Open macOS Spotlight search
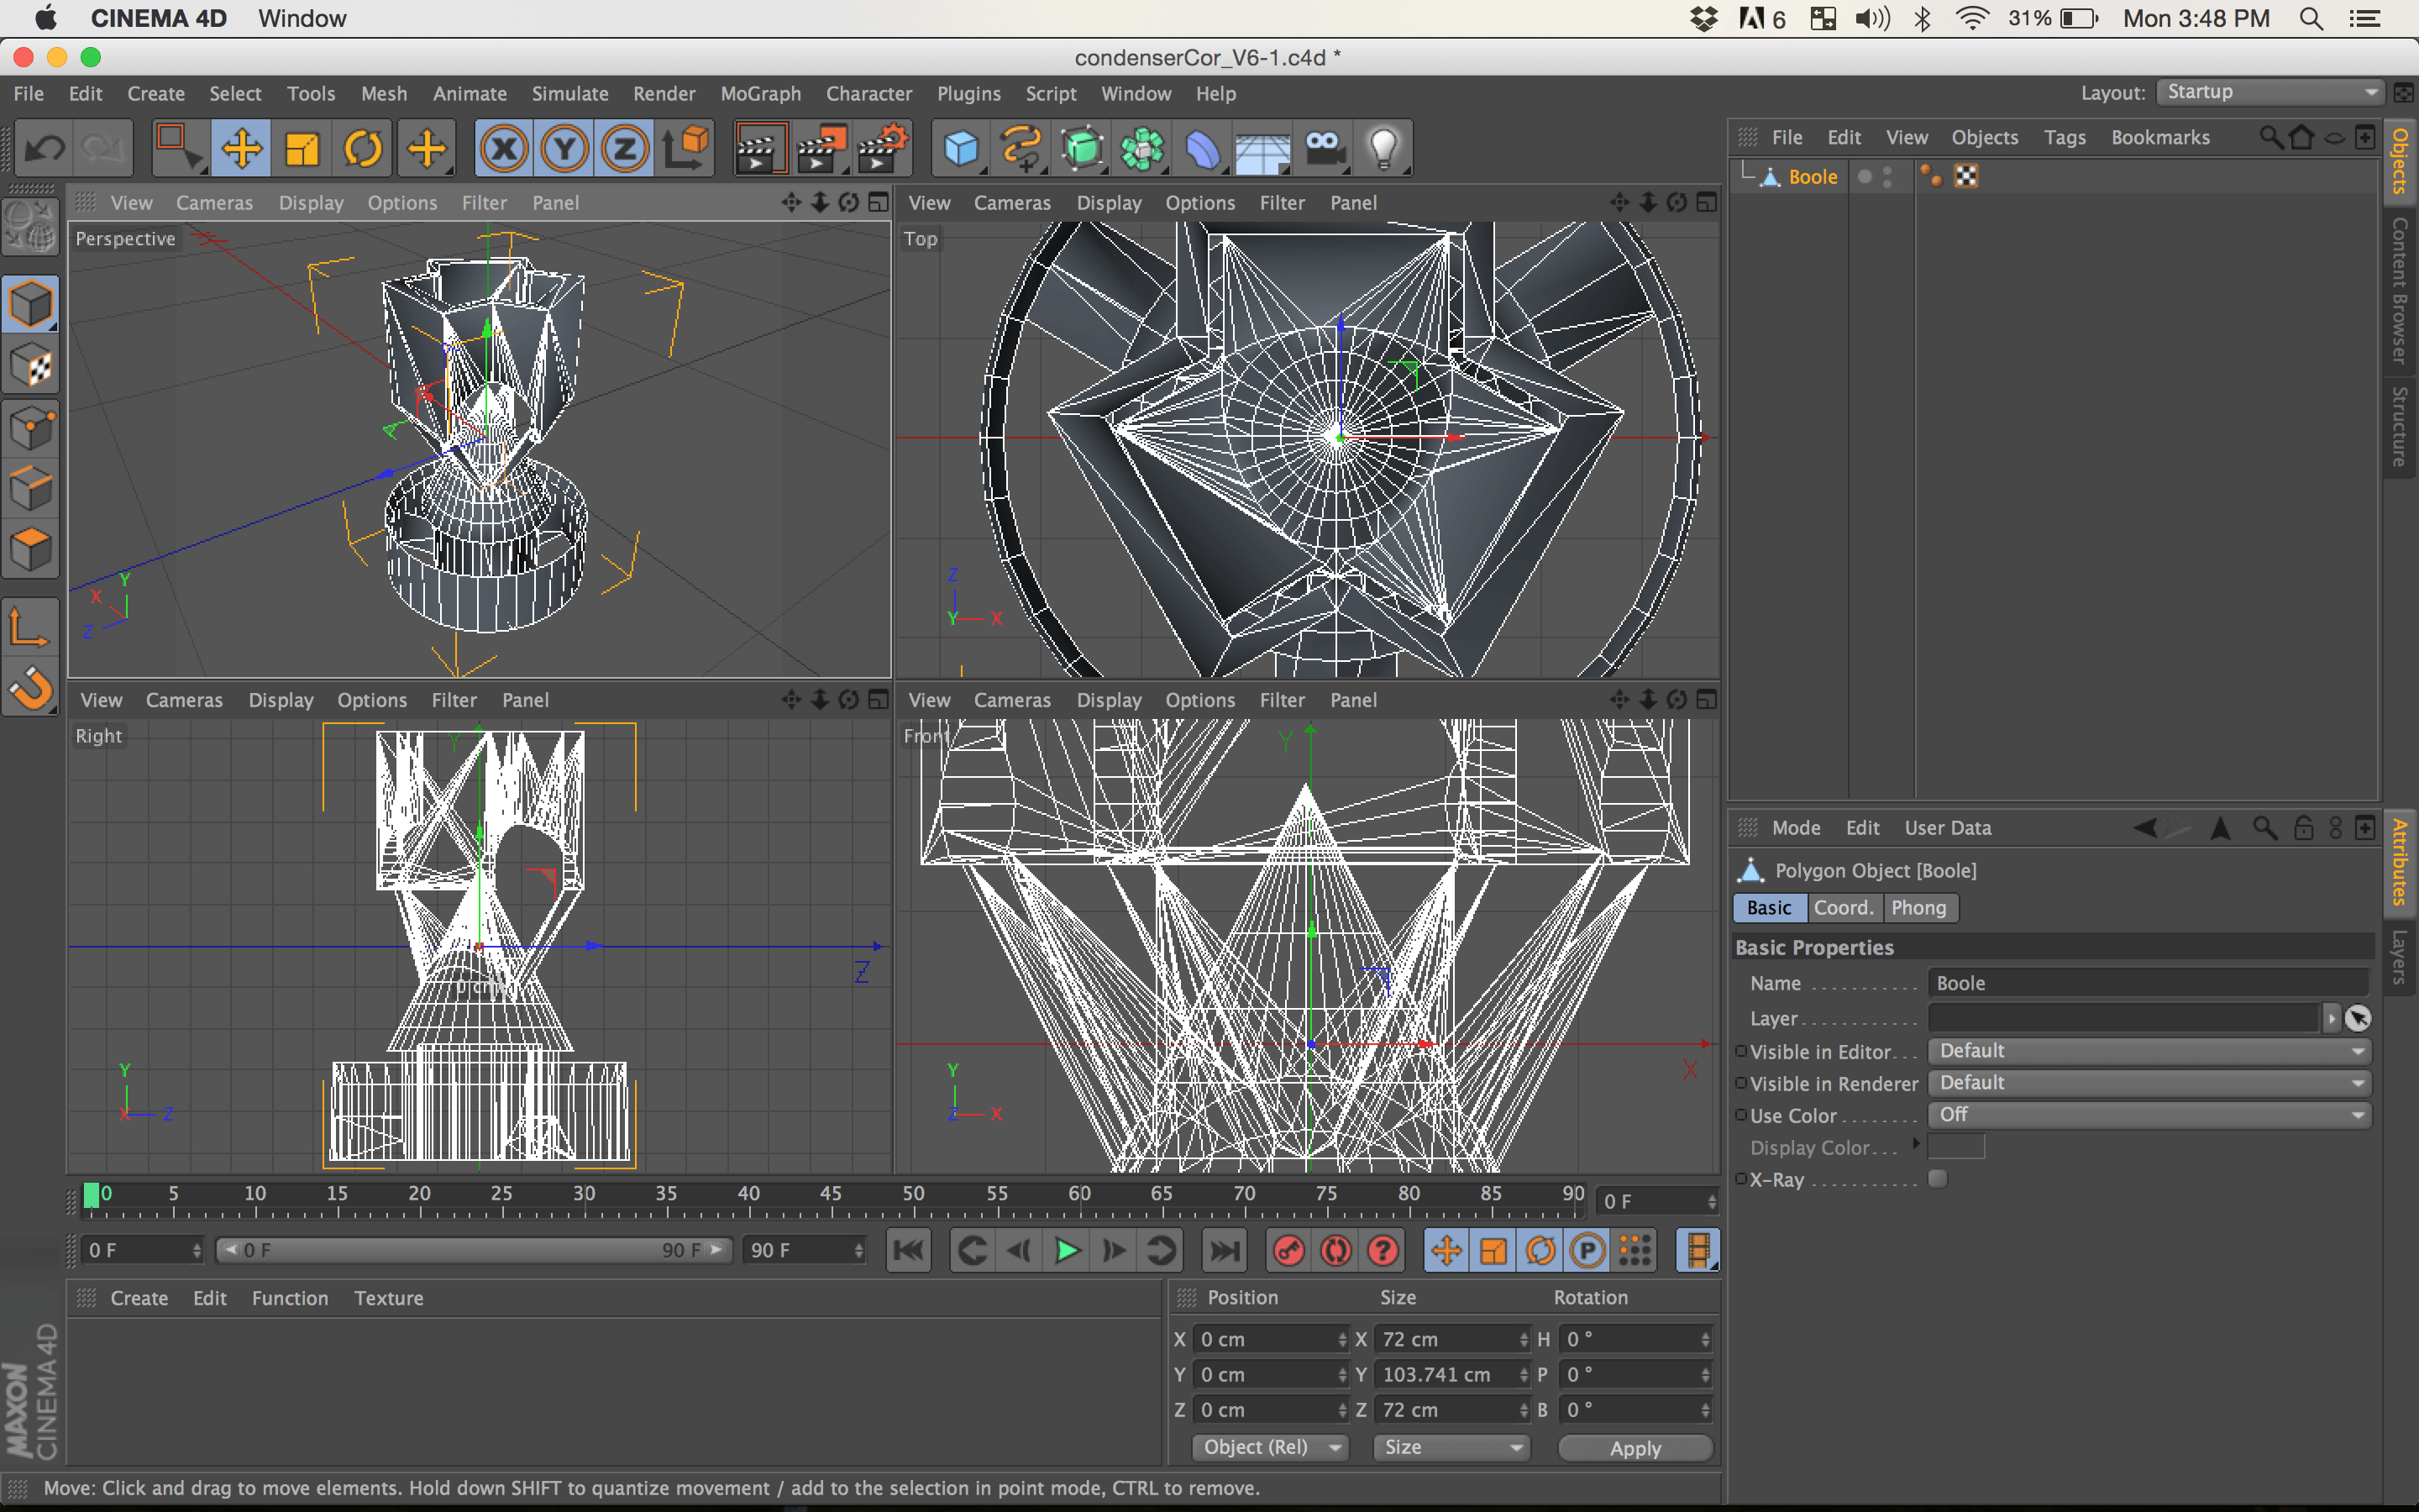 2312,18
